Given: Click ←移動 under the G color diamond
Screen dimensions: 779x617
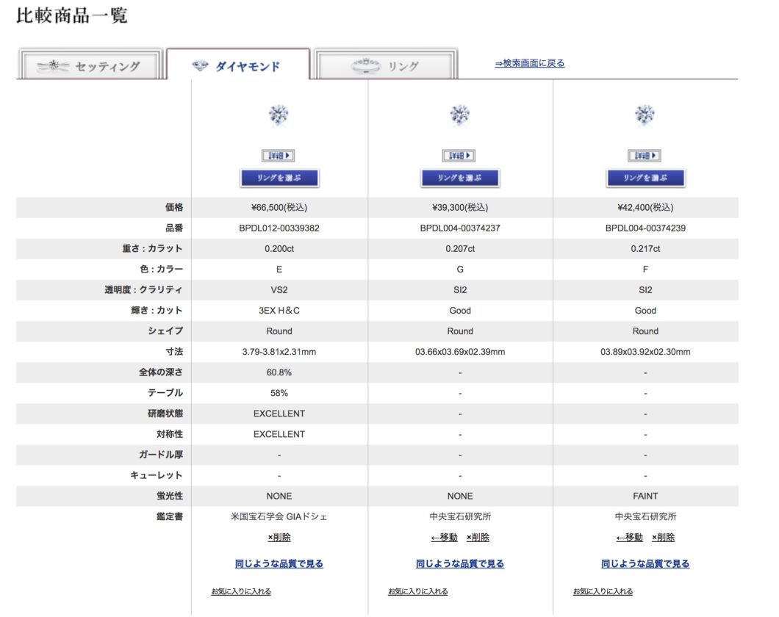Looking at the screenshot, I should pos(445,538).
